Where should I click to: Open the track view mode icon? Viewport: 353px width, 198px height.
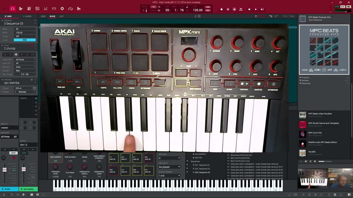tap(21, 9)
